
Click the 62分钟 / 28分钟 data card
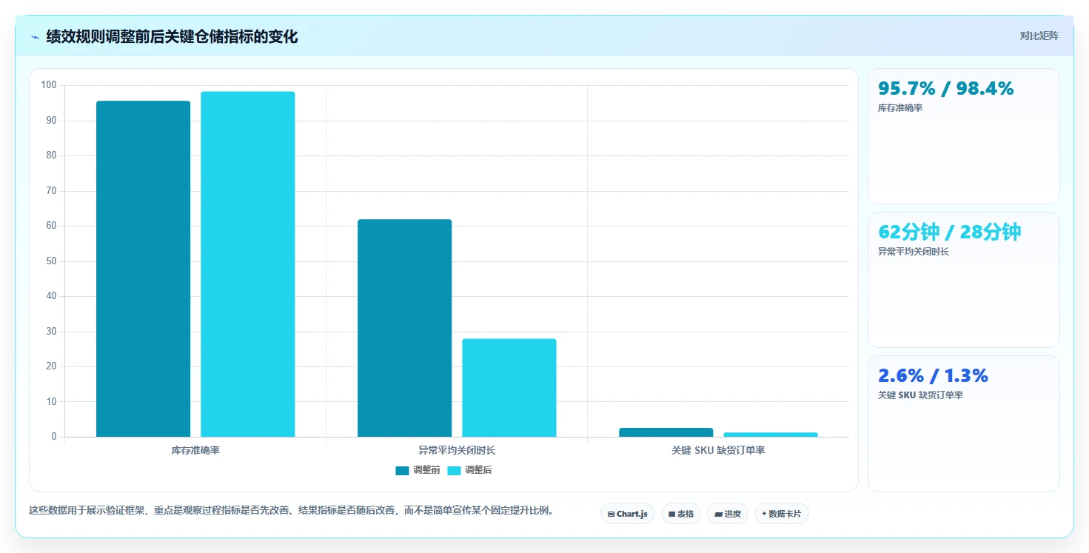pos(963,280)
